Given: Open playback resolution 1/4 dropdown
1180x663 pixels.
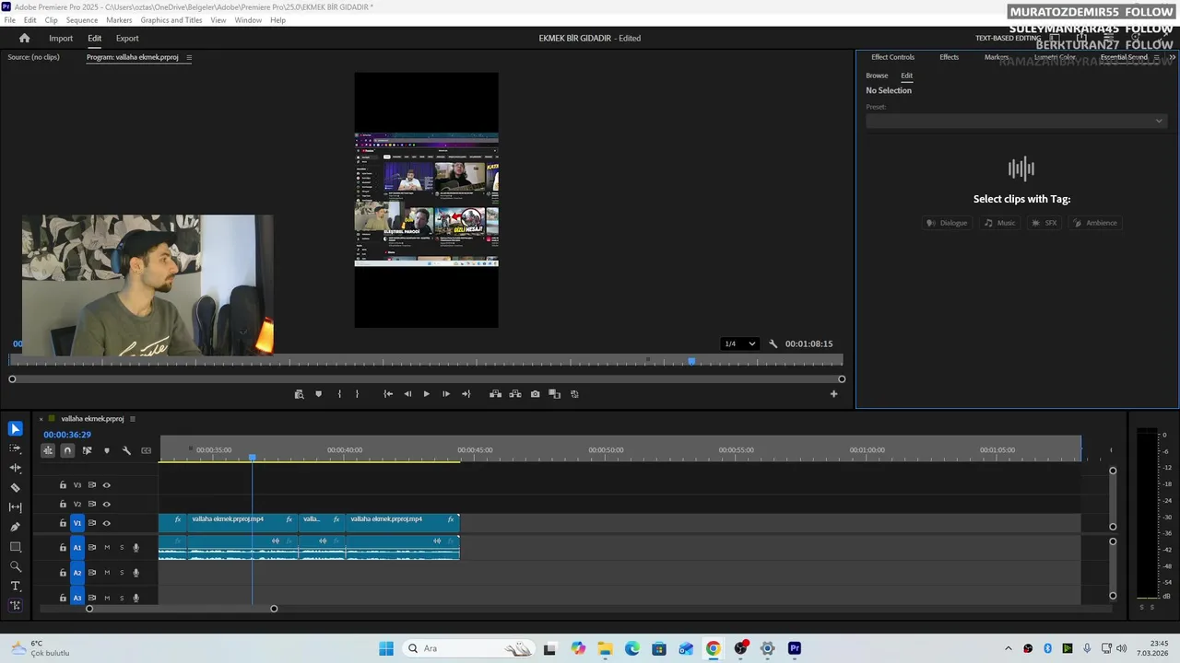Looking at the screenshot, I should [x=739, y=343].
